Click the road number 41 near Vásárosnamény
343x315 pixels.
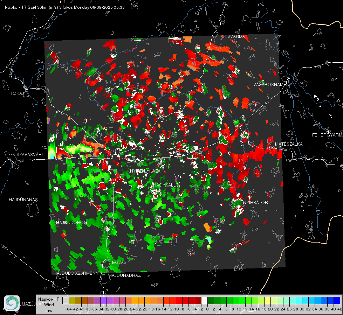point(266,102)
